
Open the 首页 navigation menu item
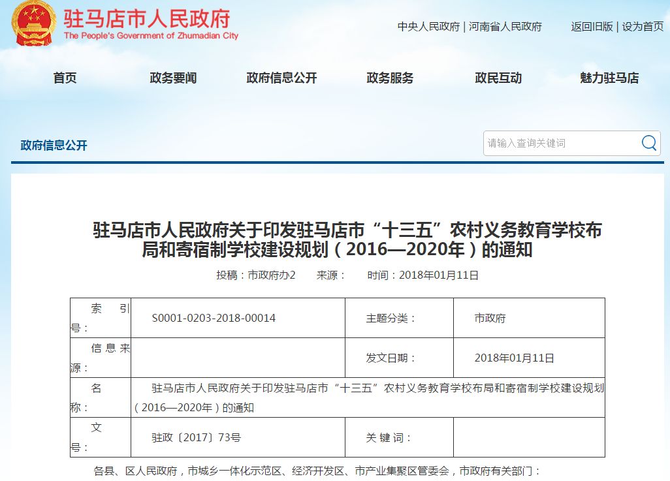pos(65,78)
